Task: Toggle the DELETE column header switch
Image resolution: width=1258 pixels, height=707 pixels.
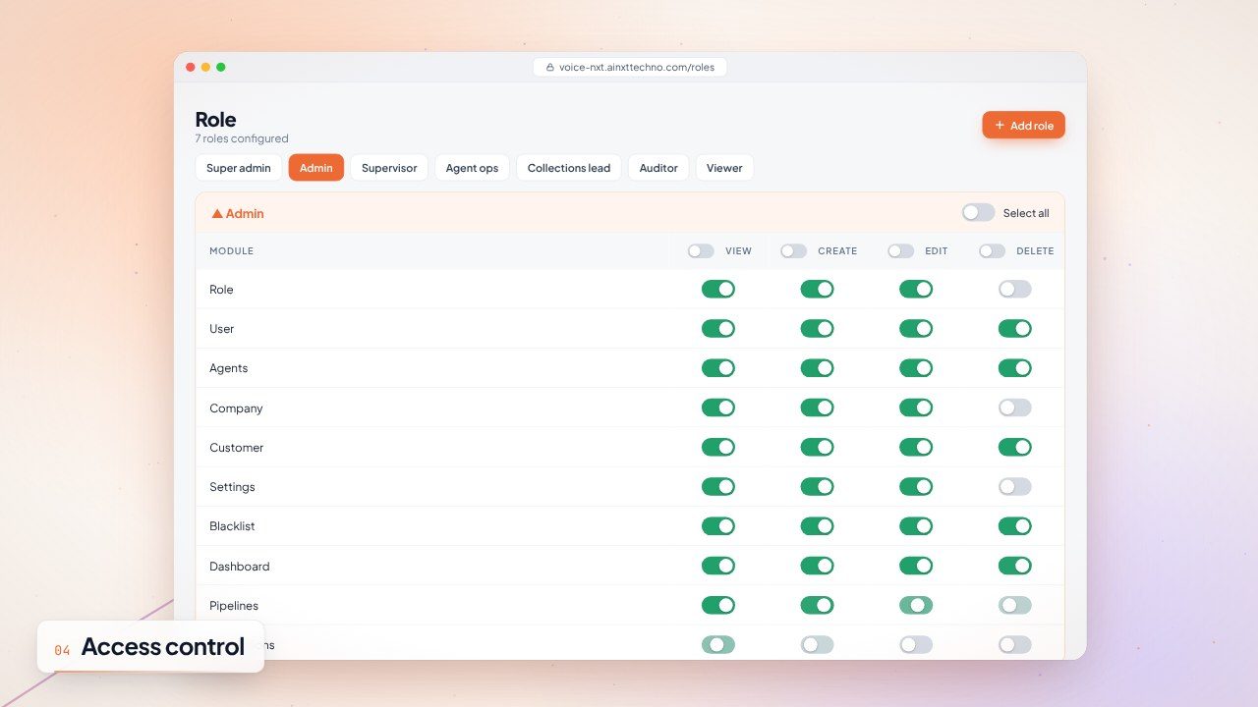Action: (992, 250)
